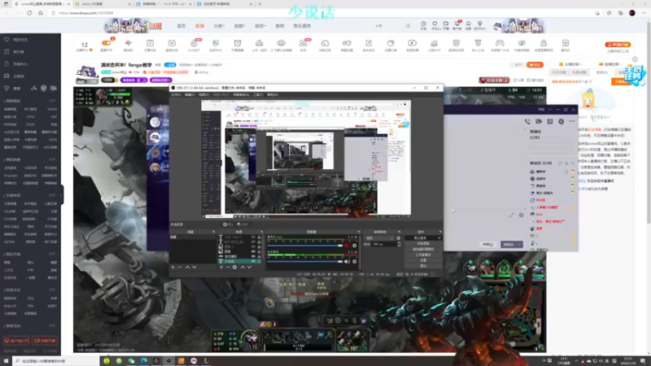Open the Edit menu in OBS
651x366 pixels.
click(190, 94)
